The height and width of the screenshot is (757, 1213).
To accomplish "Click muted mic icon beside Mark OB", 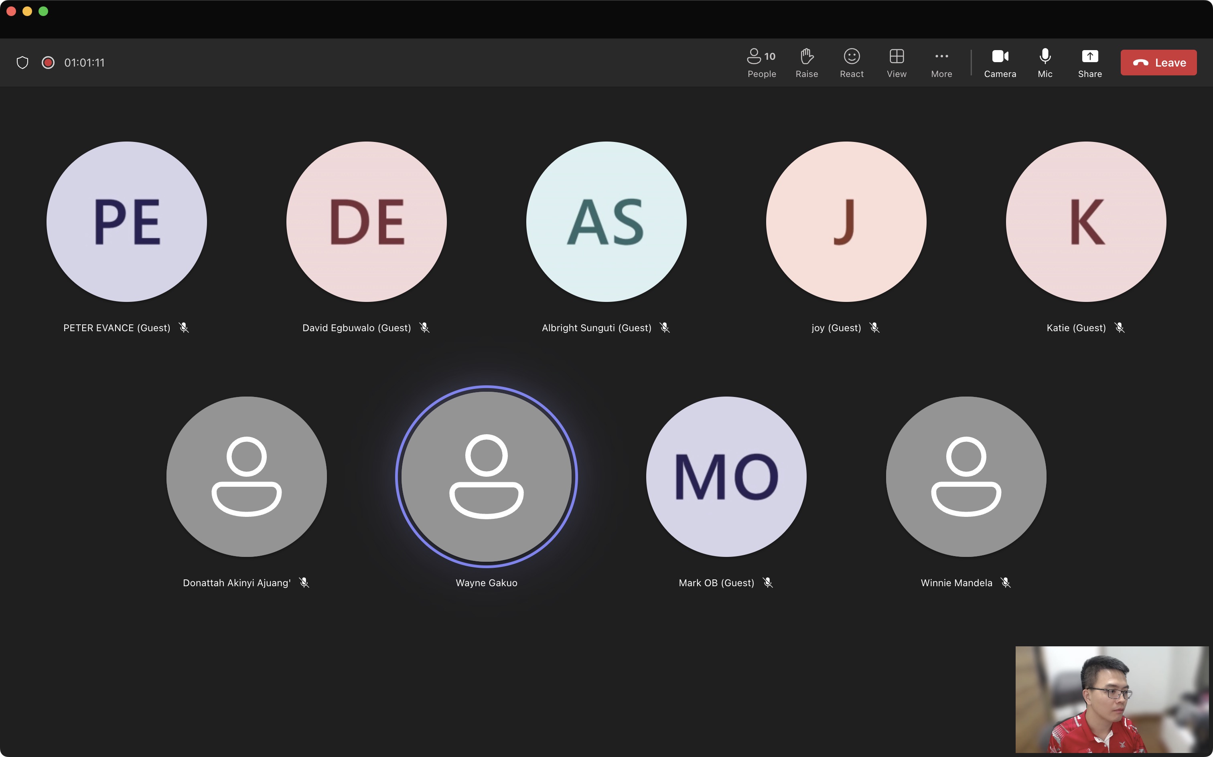I will click(x=768, y=582).
